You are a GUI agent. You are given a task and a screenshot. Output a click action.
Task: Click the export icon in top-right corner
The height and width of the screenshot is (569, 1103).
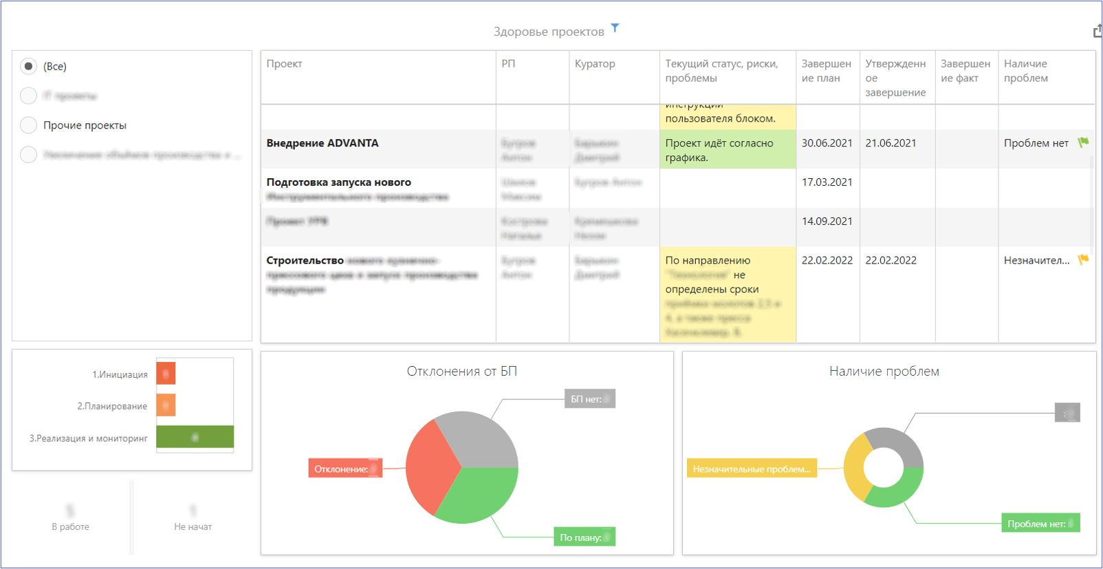[1097, 32]
